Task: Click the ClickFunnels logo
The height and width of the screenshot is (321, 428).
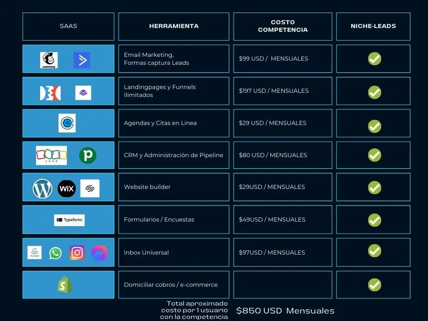Action: click(50, 93)
